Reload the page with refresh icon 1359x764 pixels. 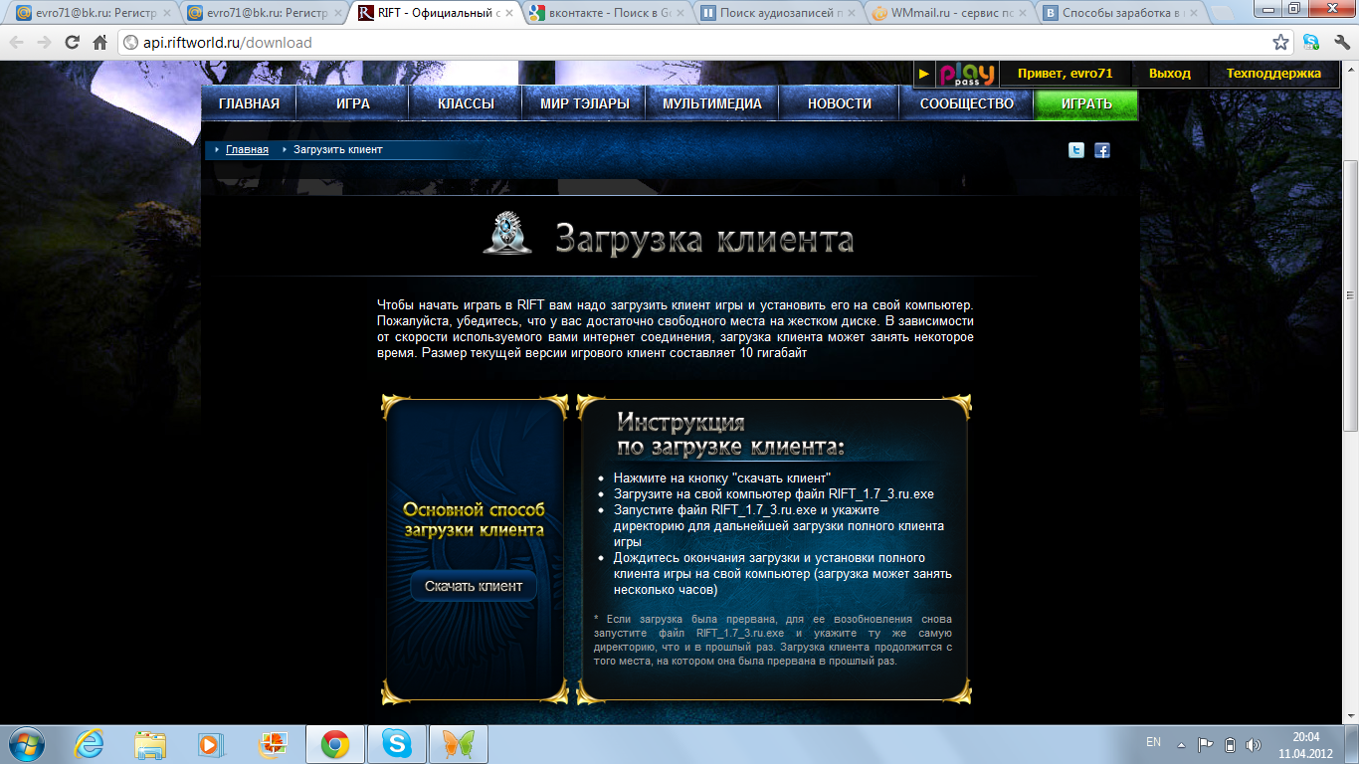click(72, 43)
